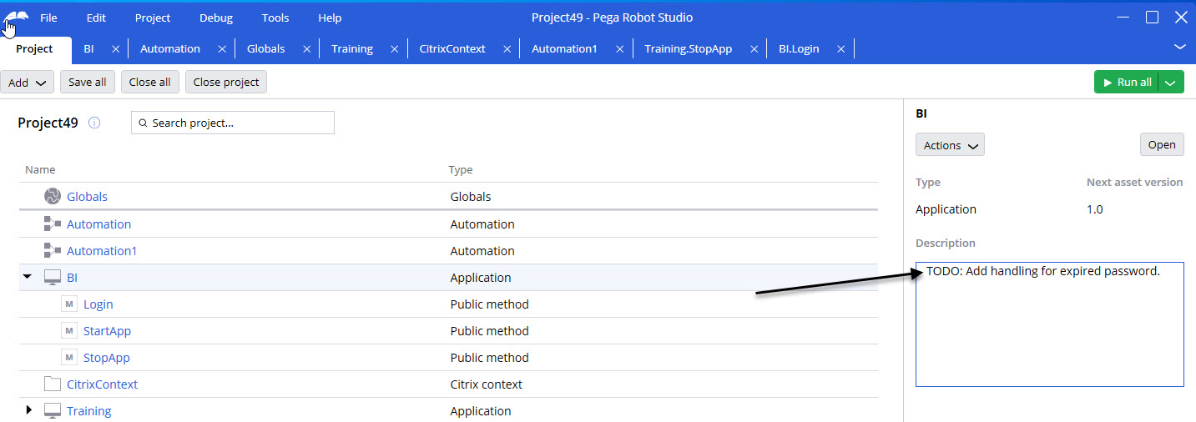Show the tab overflow list chevron
Image resolution: width=1196 pixels, height=422 pixels.
pyautogui.click(x=1180, y=48)
